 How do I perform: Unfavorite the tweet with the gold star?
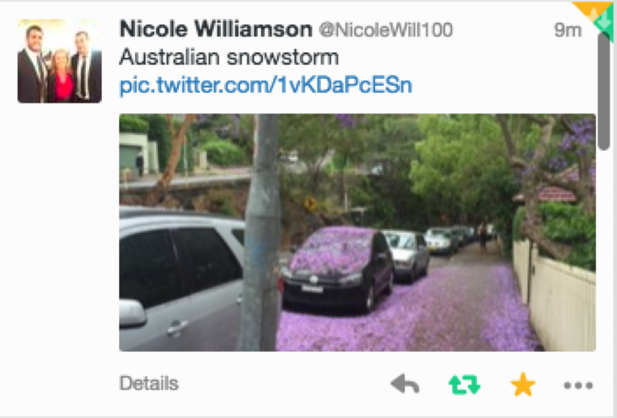point(523,384)
